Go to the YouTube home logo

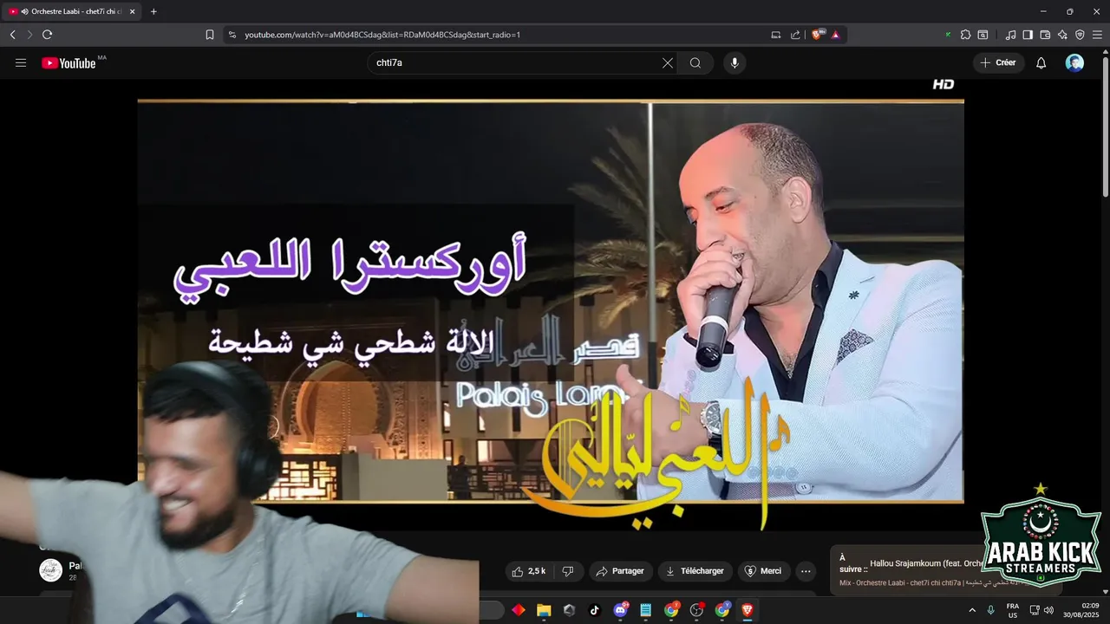click(x=69, y=62)
